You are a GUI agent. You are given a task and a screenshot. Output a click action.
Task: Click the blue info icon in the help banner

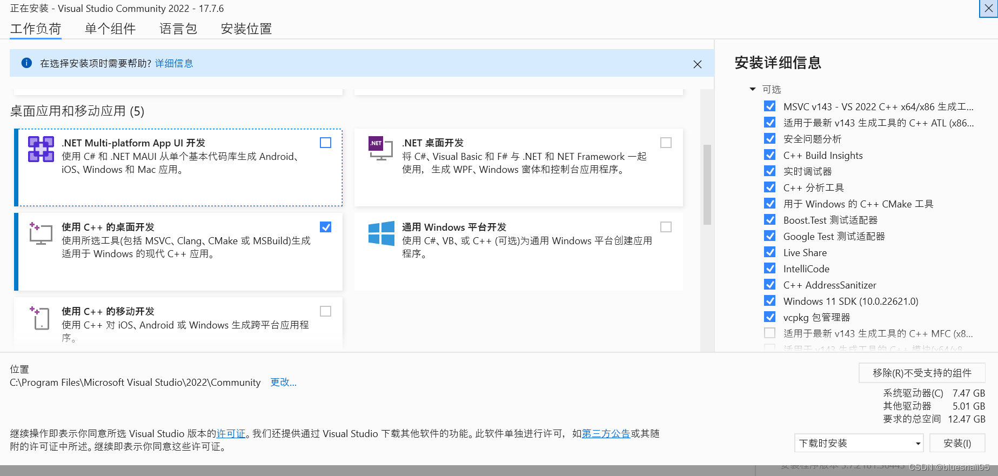pos(26,63)
